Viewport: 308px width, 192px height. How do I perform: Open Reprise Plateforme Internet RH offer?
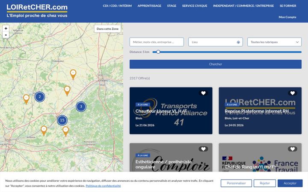pyautogui.click(x=257, y=111)
